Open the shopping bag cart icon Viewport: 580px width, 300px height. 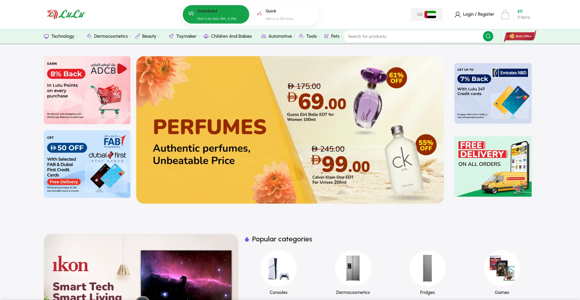coord(505,14)
